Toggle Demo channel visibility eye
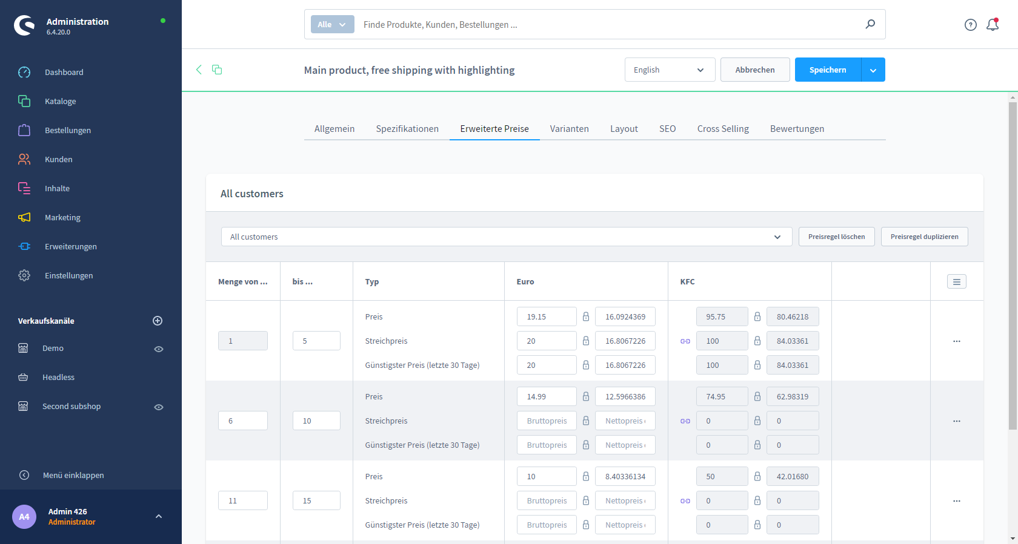 coord(159,349)
